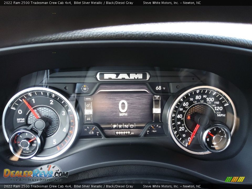Tap the D gear indicator
This screenshot has height=189, width=252.
132,126
